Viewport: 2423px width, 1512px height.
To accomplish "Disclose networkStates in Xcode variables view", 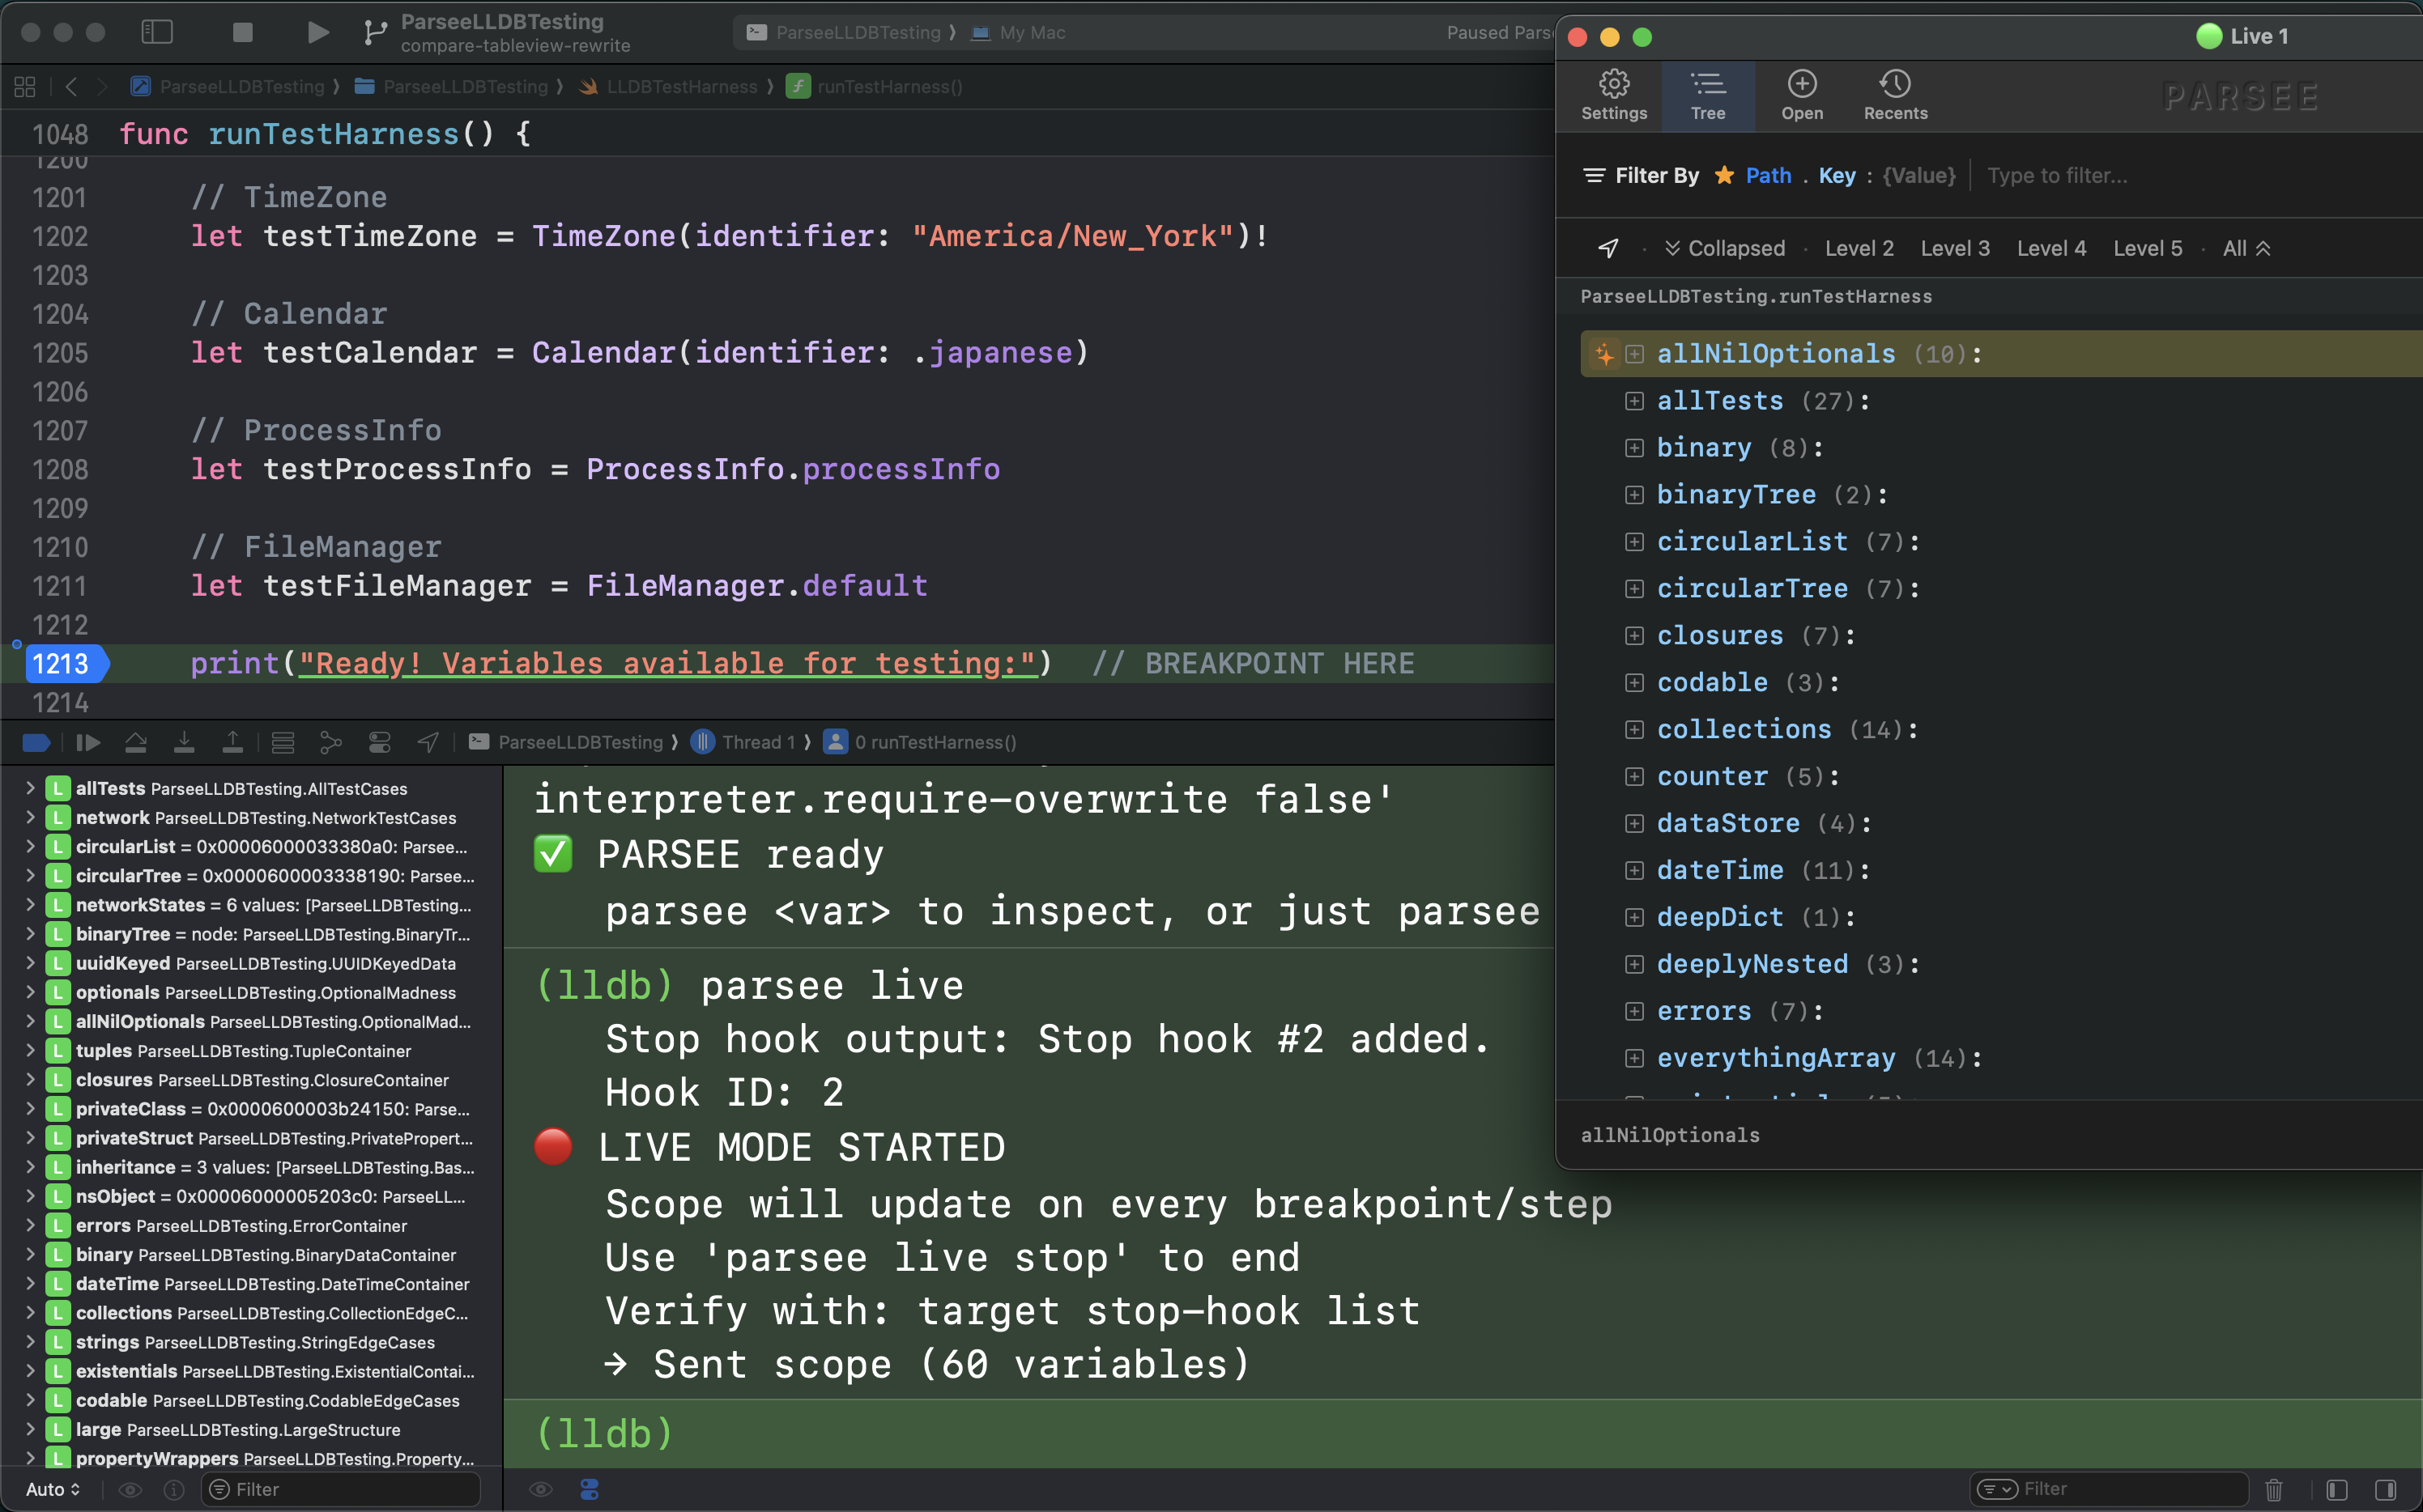I will click(x=30, y=905).
